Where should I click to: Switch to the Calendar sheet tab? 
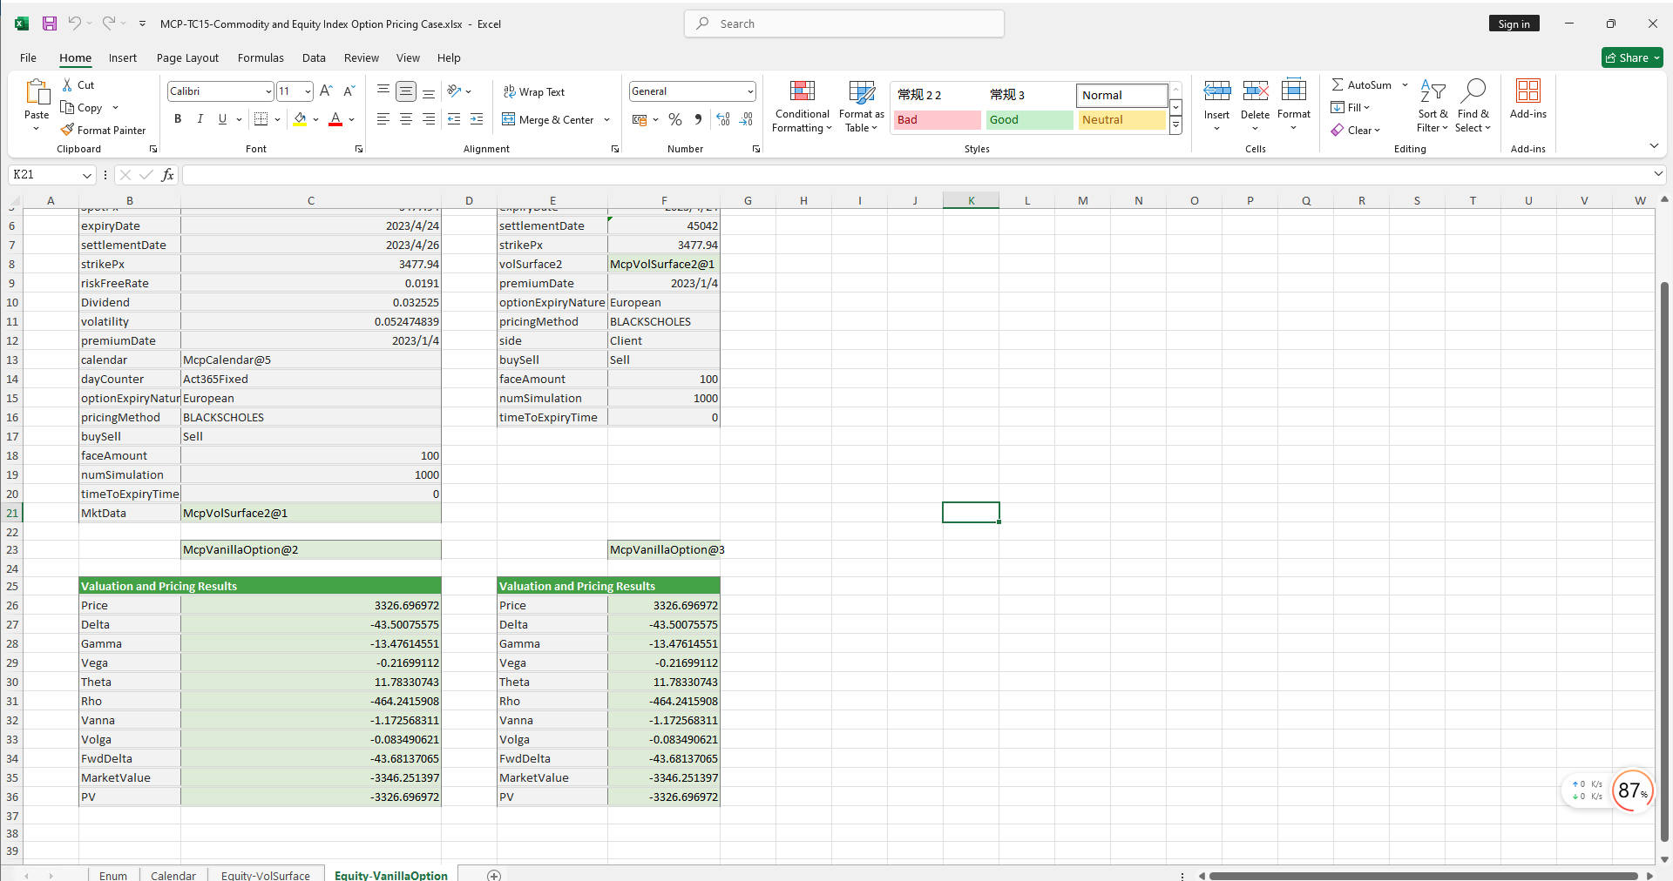click(173, 874)
